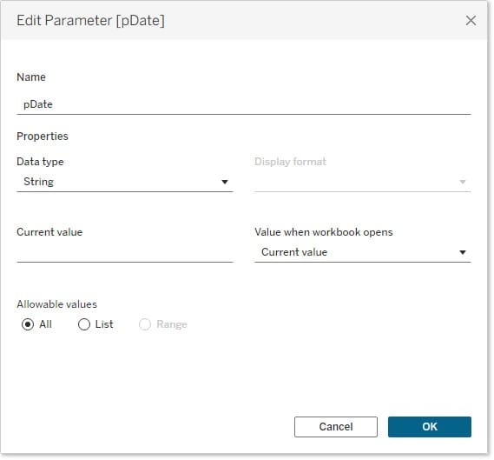Click the arrow beside Current value option
494x460 pixels.
(463, 252)
